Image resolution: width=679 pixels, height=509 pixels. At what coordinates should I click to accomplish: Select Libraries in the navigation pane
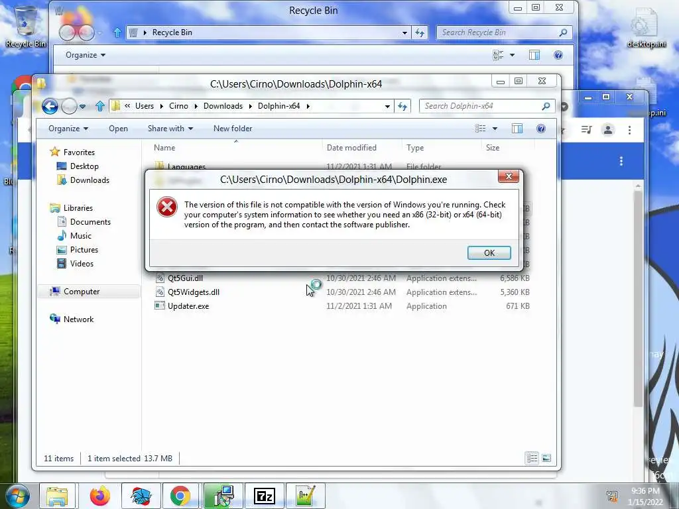tap(78, 207)
